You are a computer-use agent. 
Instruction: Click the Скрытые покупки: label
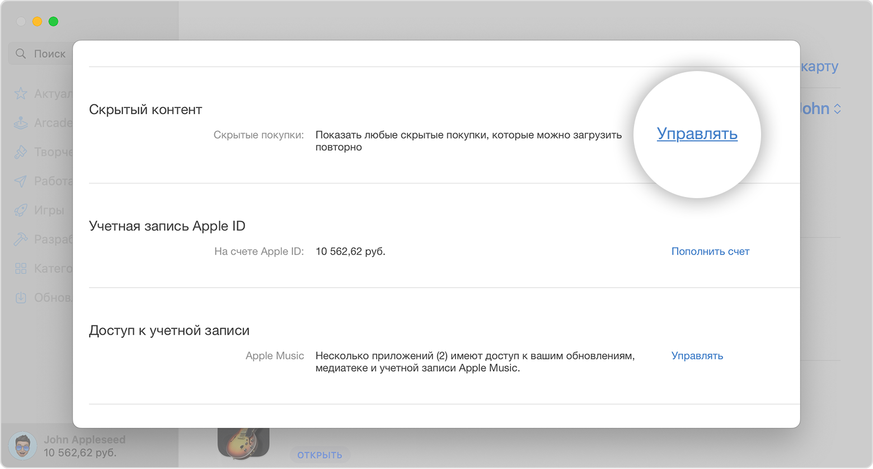pos(259,135)
